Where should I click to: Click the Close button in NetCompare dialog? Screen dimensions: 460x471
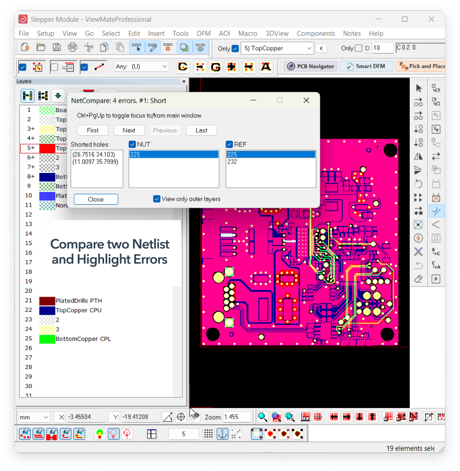(96, 199)
